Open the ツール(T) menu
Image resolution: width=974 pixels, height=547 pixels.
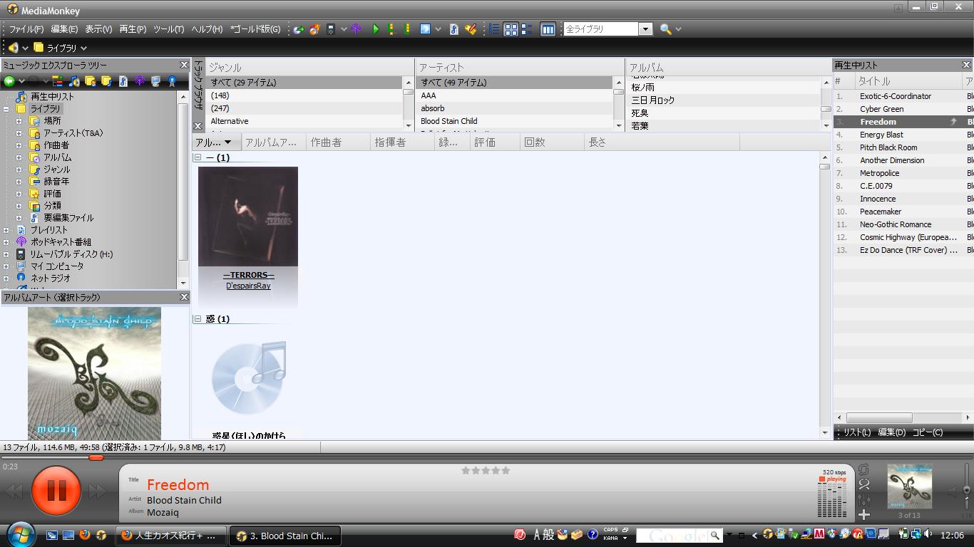(x=169, y=29)
